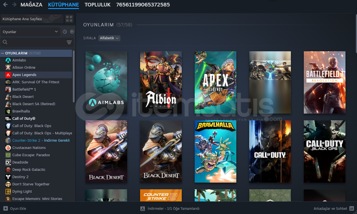Open Kütüphane Ana Sayfası
This screenshot has height=214, width=357.
[32, 19]
